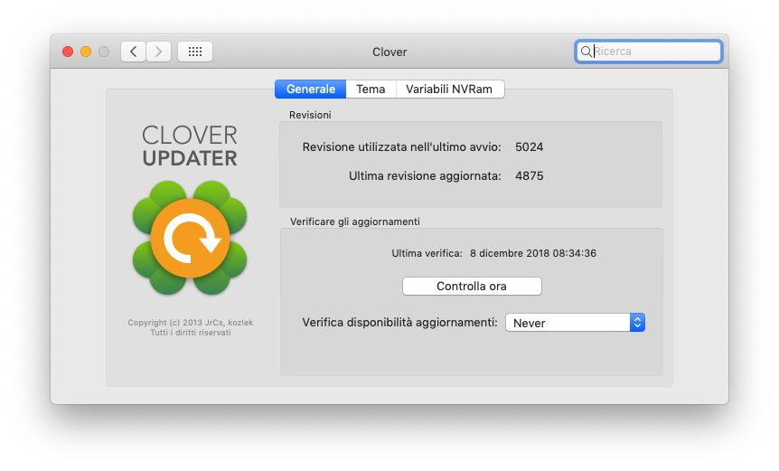Open the Variabili NVRam tab
This screenshot has height=471, width=779.
(450, 89)
